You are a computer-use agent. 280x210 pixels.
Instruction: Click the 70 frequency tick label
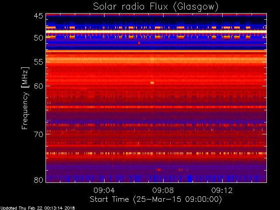coord(38,134)
